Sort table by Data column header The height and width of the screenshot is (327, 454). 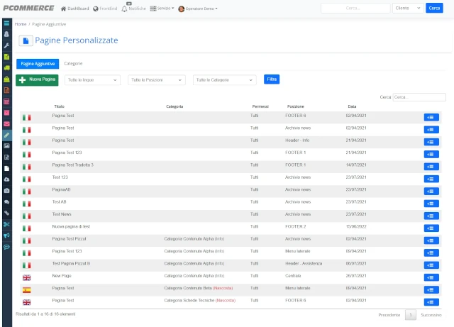[352, 106]
